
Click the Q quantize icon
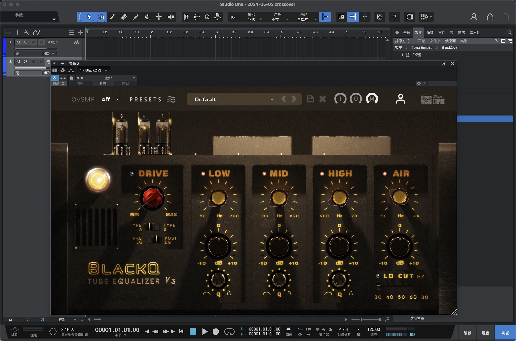coord(207,17)
